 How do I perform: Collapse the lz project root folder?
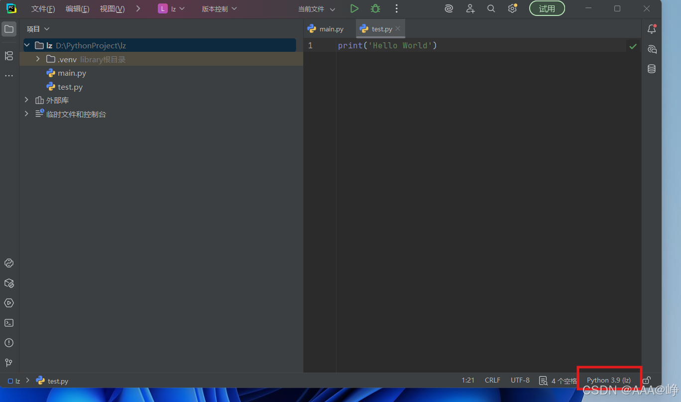27,45
